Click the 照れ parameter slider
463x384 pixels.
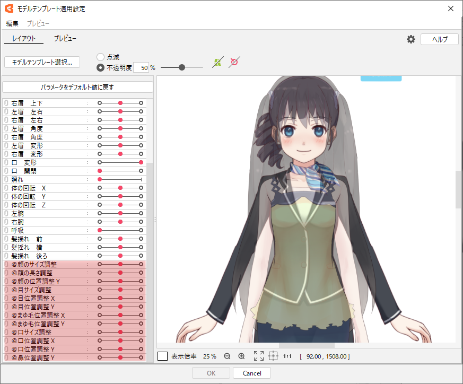[x=120, y=179]
